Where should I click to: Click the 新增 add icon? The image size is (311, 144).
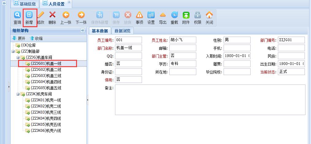29,15
